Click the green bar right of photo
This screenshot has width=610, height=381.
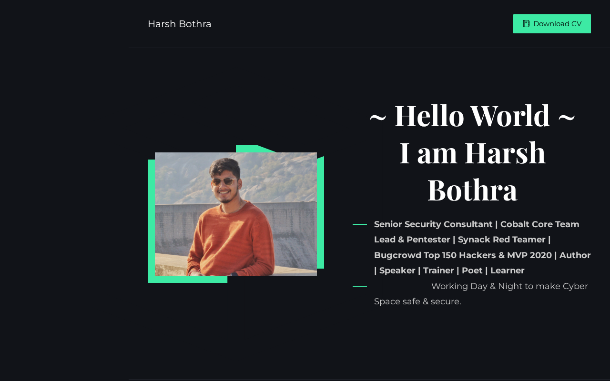(x=320, y=212)
